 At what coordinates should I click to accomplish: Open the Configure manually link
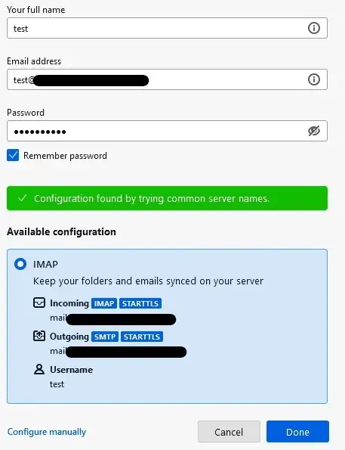[47, 432]
